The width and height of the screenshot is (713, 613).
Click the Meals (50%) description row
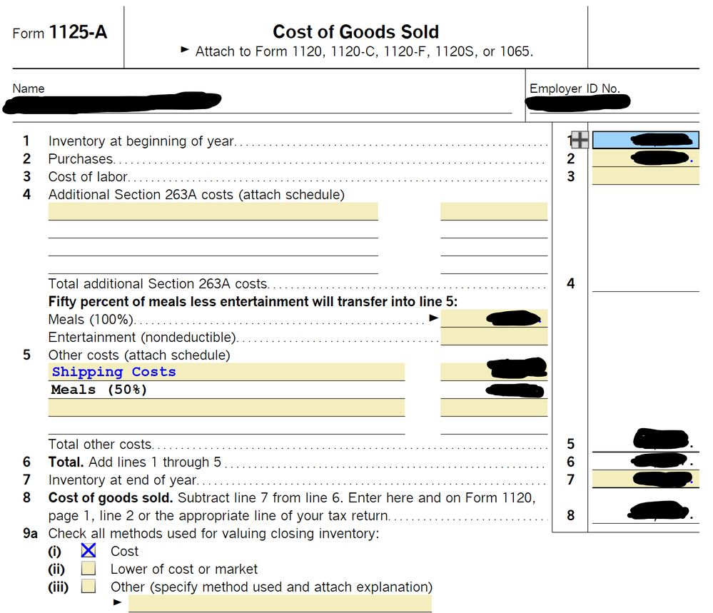(226, 390)
